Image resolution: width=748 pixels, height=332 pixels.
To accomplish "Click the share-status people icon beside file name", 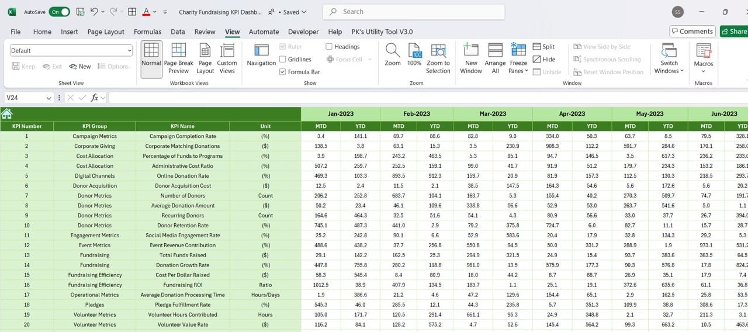I will (272, 12).
